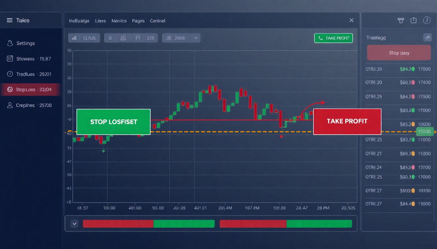Image resolution: width=437 pixels, height=249 pixels.
Task: Click the right red-green progress bar below chart
Action: click(x=286, y=224)
